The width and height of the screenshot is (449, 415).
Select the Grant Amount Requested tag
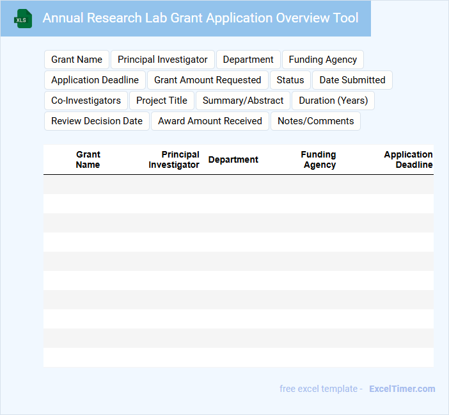(x=207, y=80)
